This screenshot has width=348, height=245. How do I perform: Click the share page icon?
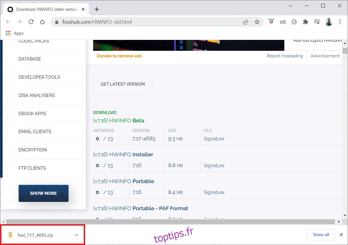(x=245, y=22)
